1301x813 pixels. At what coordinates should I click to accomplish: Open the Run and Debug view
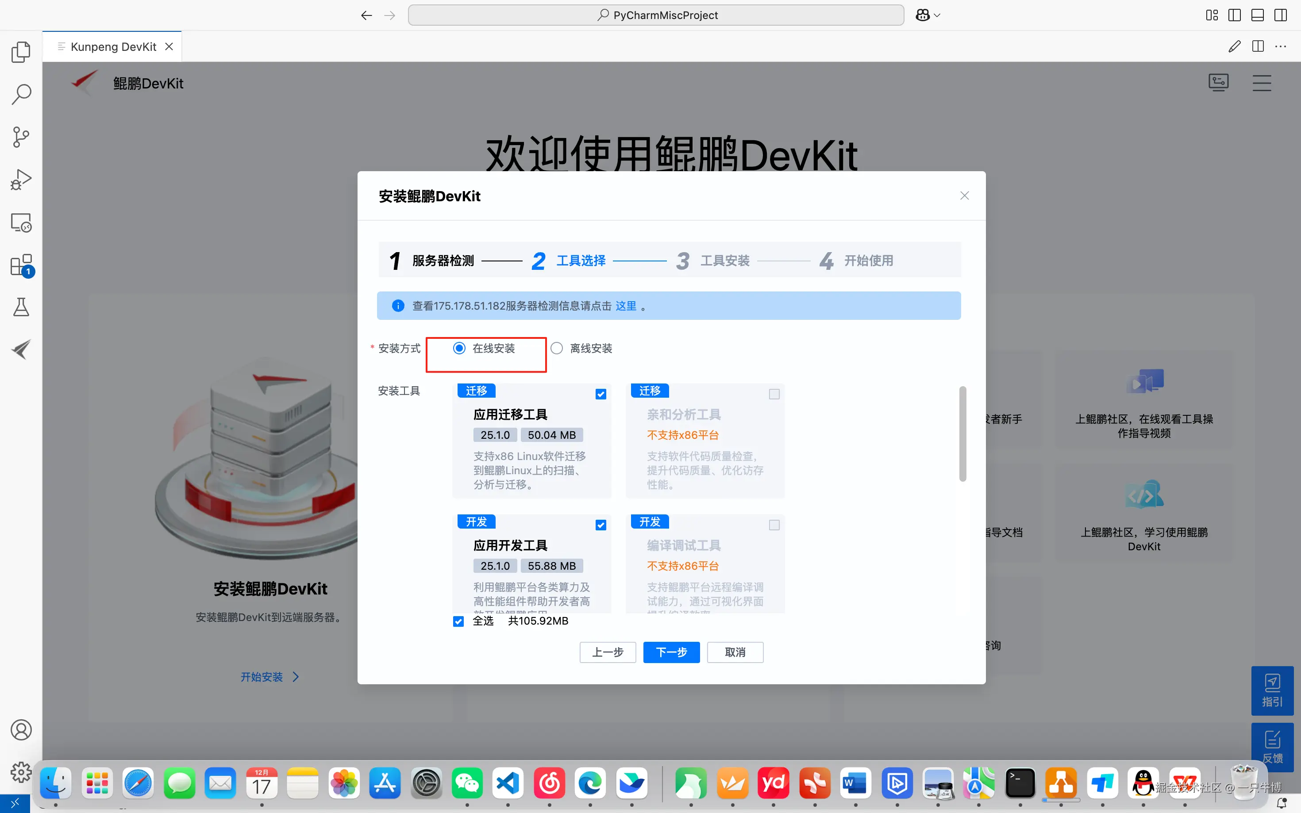point(21,180)
